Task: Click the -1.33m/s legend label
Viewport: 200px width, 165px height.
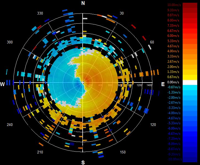Action: click(x=174, y=92)
